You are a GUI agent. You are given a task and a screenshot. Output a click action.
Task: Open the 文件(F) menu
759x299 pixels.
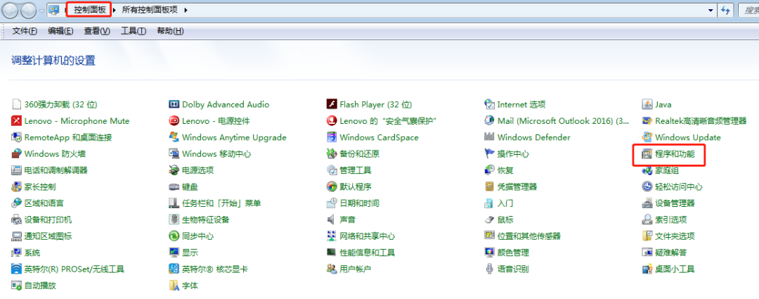pos(25,31)
